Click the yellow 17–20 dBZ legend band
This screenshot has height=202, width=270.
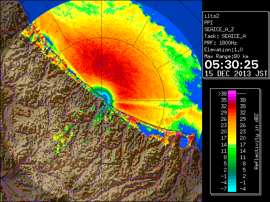click(x=232, y=138)
